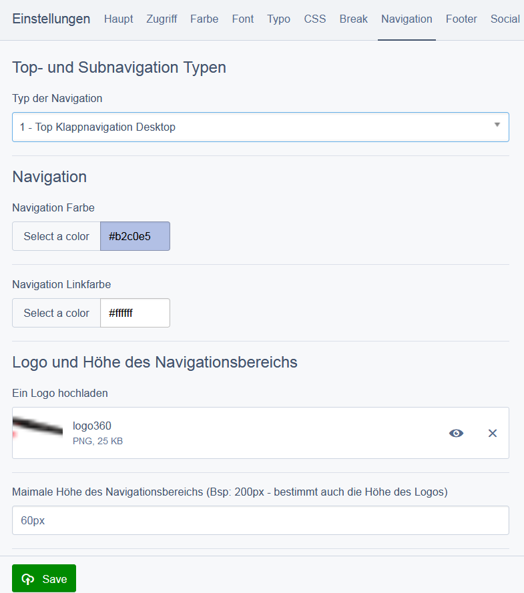Click Select a color for Navigation Linkfarbe
This screenshot has height=593, width=524.
[56, 313]
